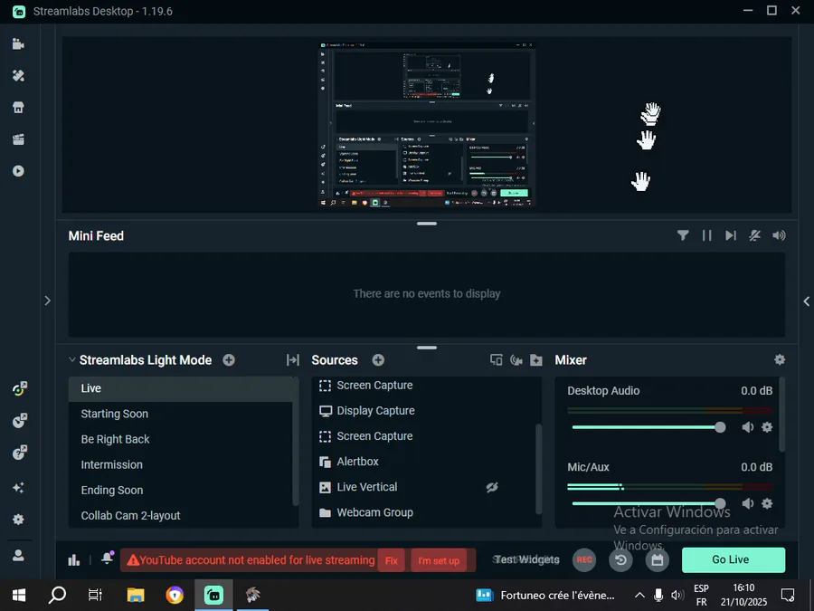814x611 pixels.
Task: Open the sparkle AI icon in sidebar
Action: point(18,487)
